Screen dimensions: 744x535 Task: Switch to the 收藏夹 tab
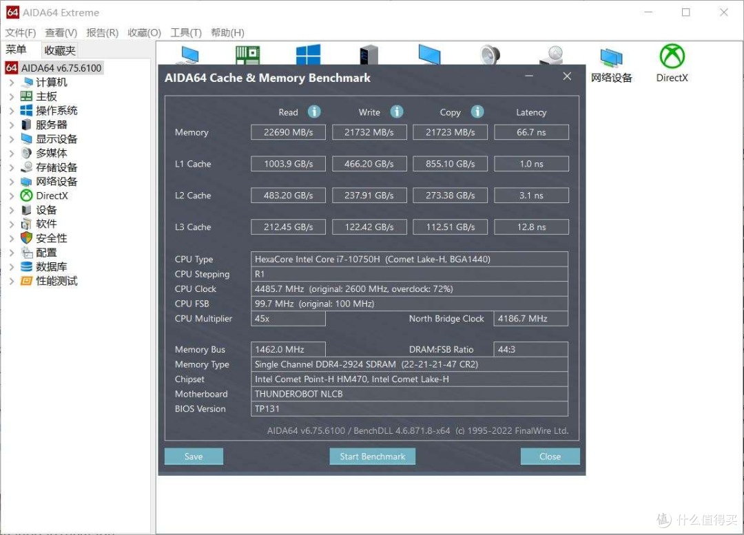click(x=60, y=50)
